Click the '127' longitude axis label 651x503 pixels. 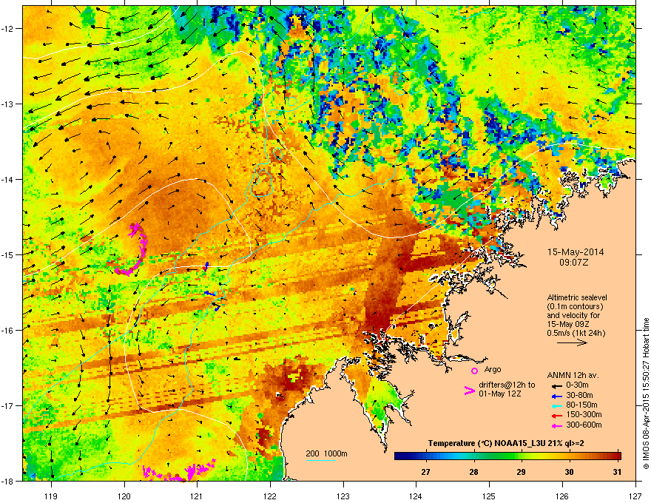(x=635, y=496)
